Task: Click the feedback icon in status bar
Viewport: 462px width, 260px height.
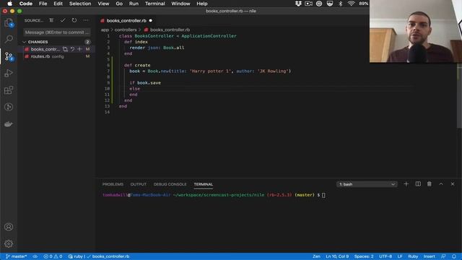Action: coord(443,256)
